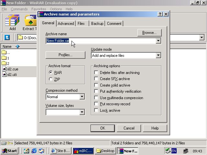Switch to Desktop taskbar folder
The image size is (207, 155).
(105, 151)
